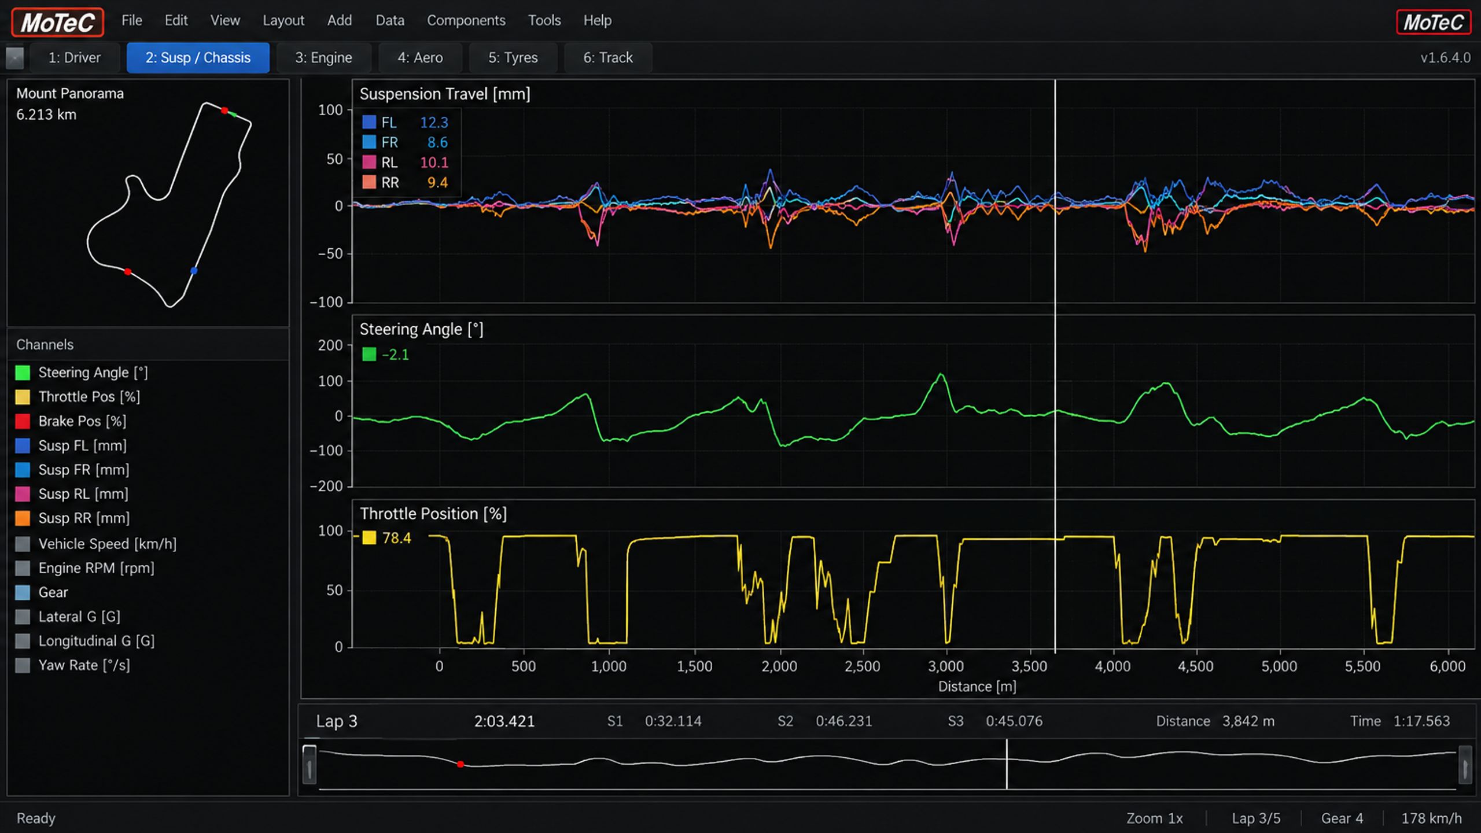Click the small gray square before the Driver tab
1481x833 pixels.
15,58
